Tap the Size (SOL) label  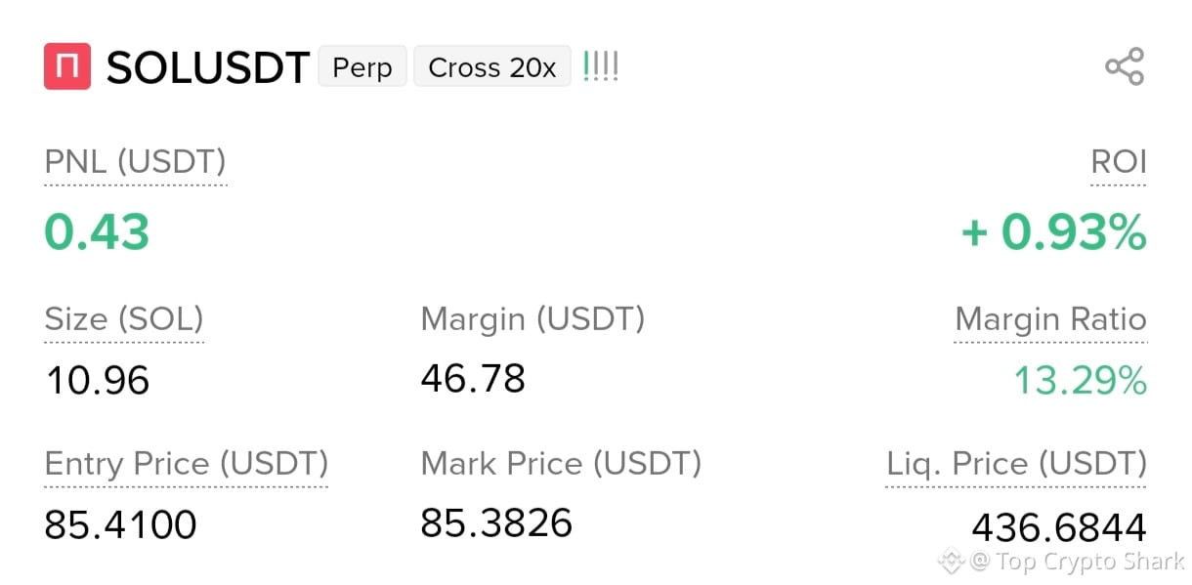[124, 319]
